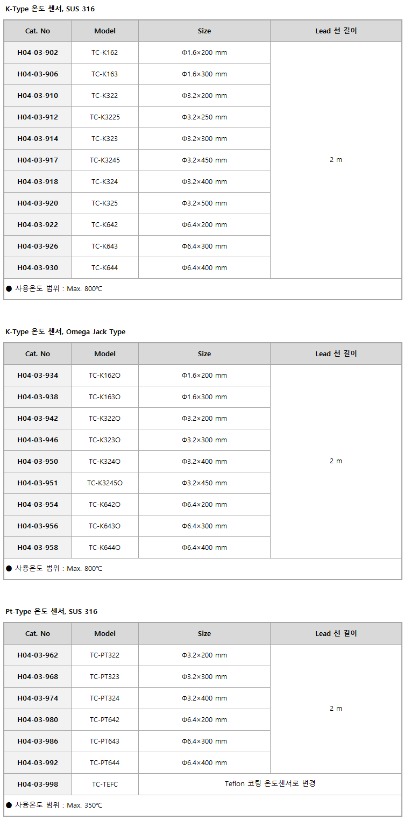Select model TC-K3225 cell
This screenshot has height=820, width=404.
point(105,117)
